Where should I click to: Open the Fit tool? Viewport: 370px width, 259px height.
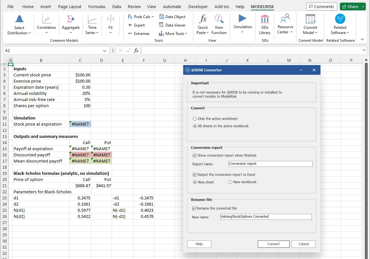pos(110,25)
